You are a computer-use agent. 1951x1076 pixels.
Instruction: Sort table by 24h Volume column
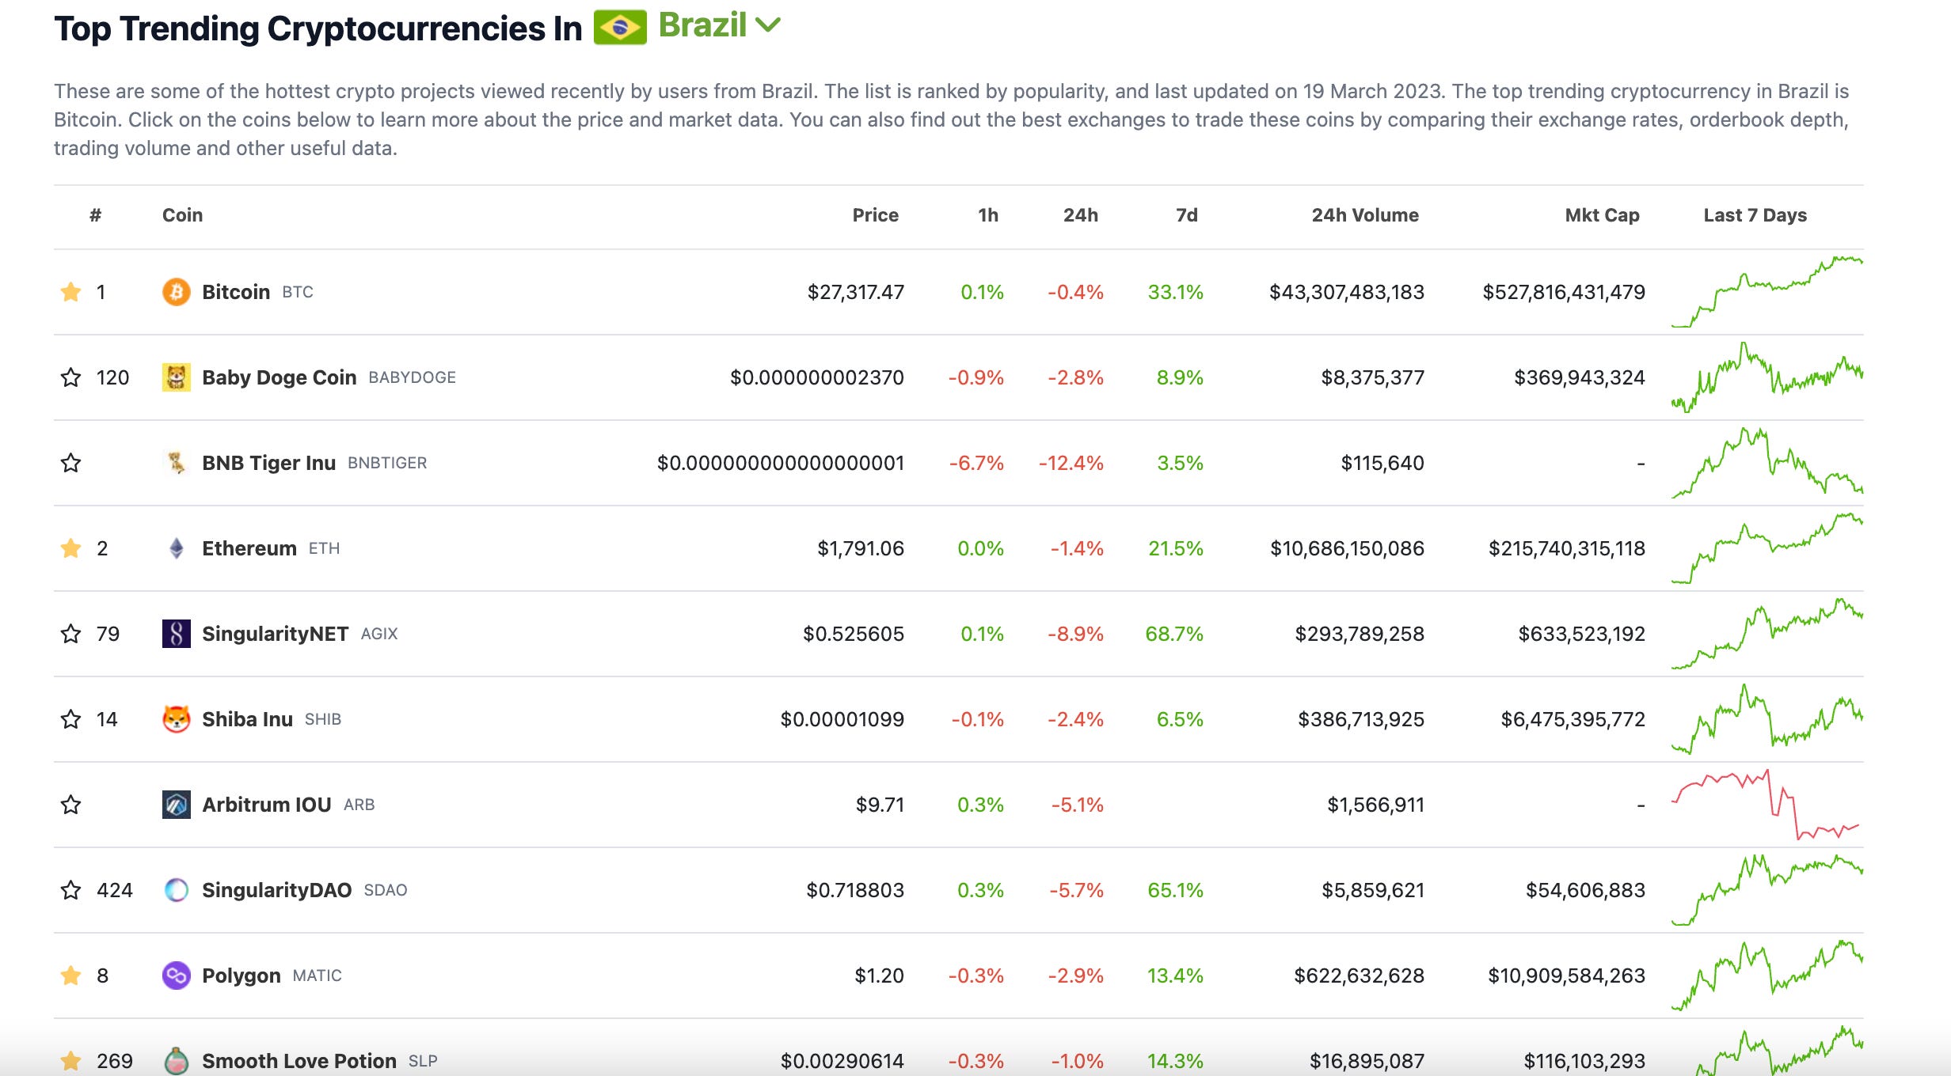point(1364,215)
